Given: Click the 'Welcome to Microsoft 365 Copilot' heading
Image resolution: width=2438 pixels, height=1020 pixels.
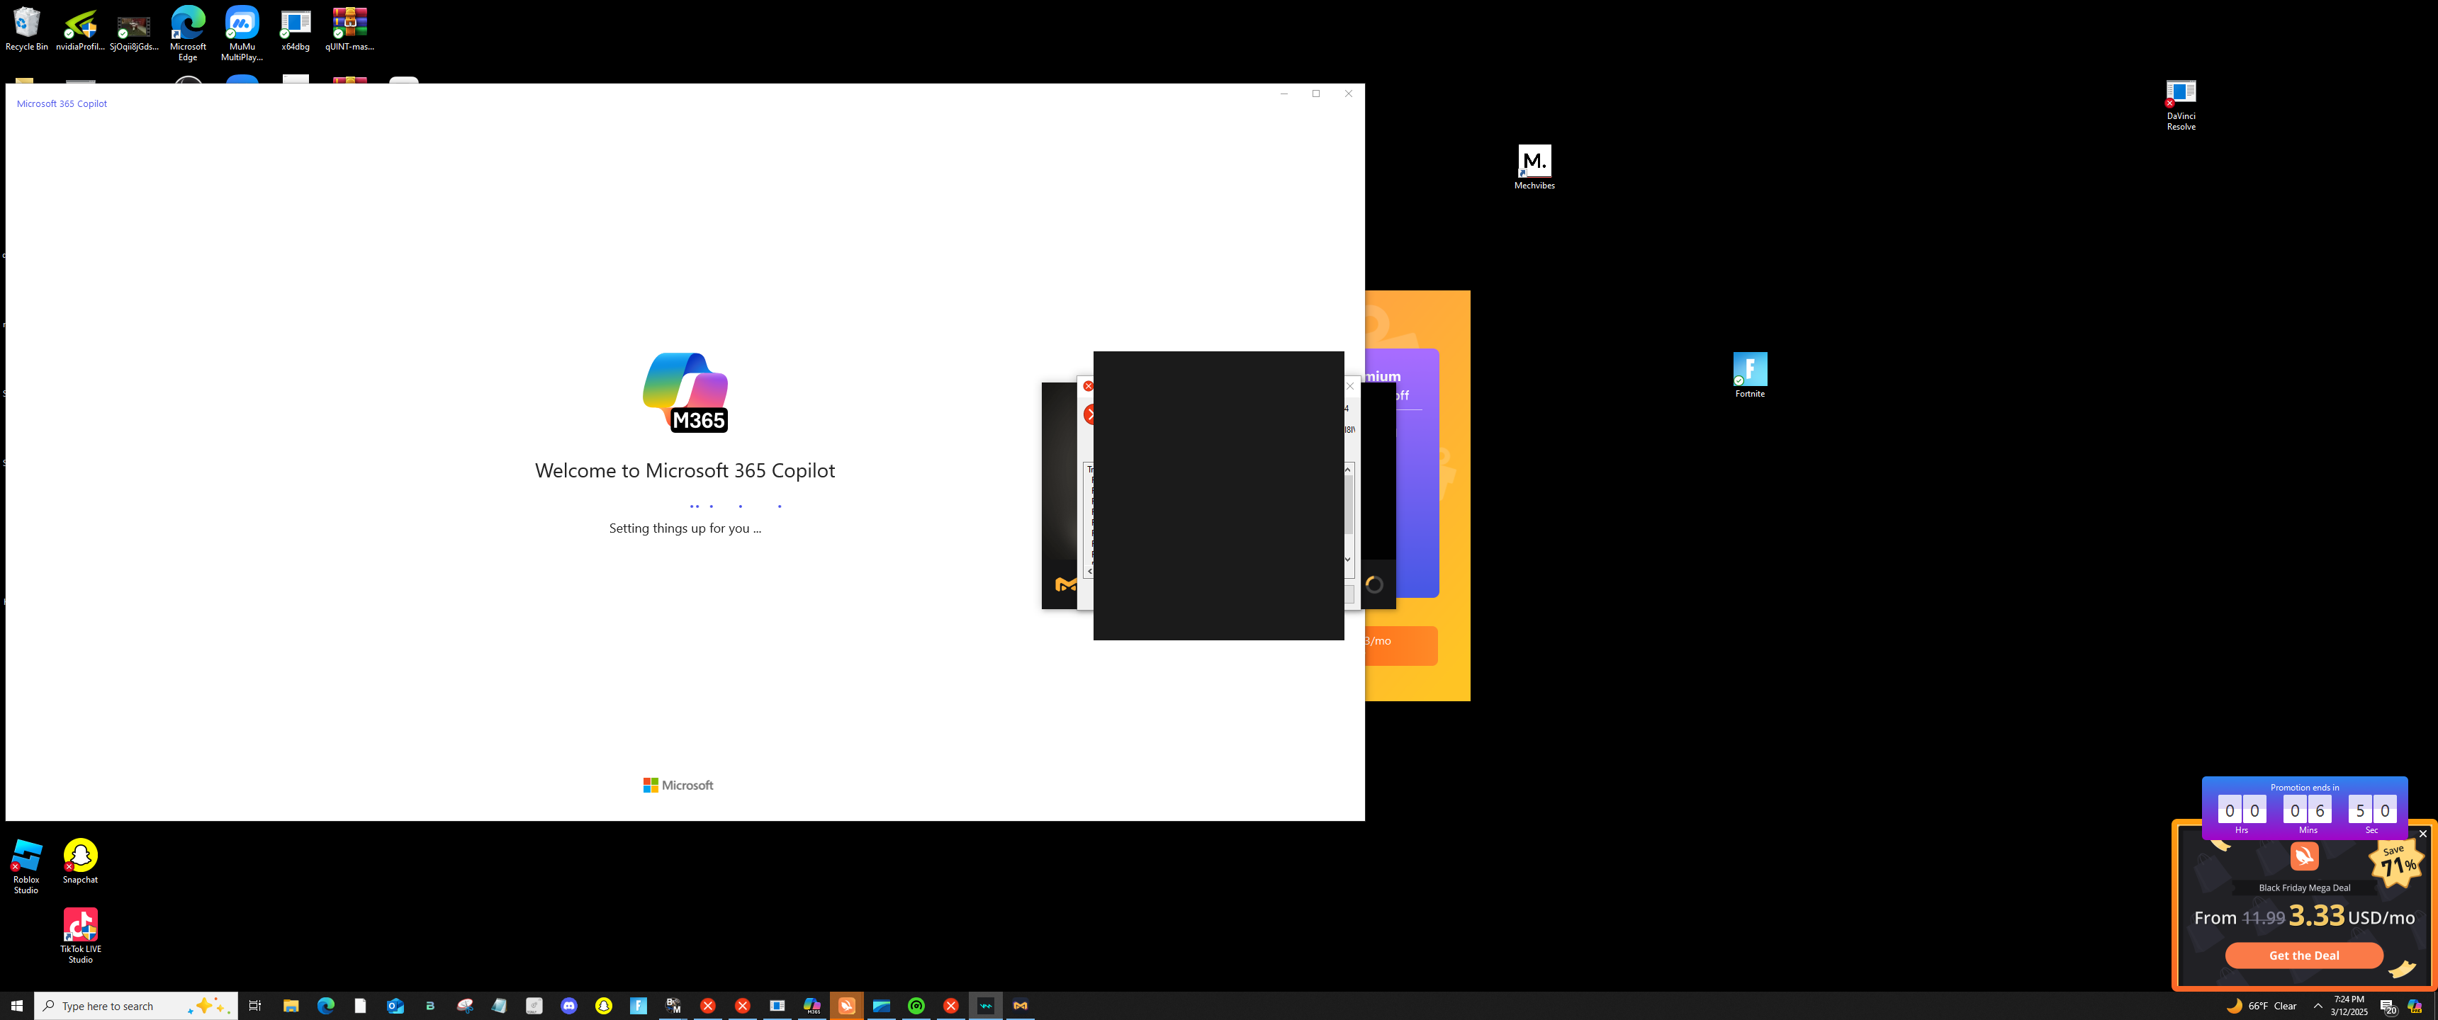Looking at the screenshot, I should tap(685, 470).
